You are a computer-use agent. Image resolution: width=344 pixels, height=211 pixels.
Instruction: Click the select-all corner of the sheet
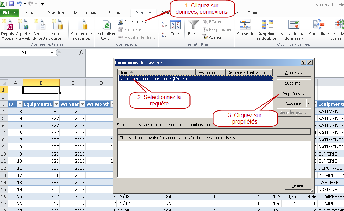pos(4,83)
